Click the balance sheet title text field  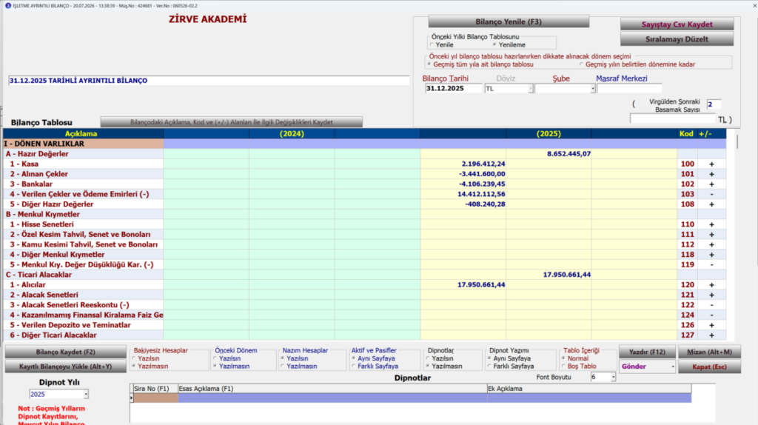pos(209,81)
